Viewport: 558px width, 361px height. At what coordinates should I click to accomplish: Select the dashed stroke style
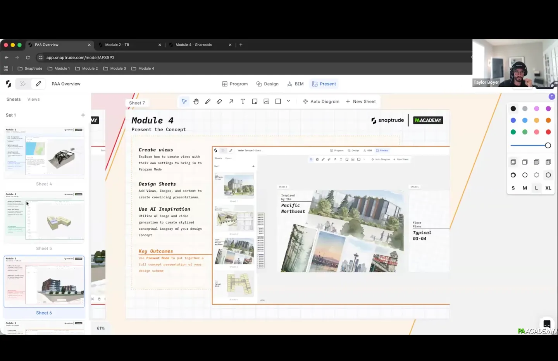(x=525, y=175)
